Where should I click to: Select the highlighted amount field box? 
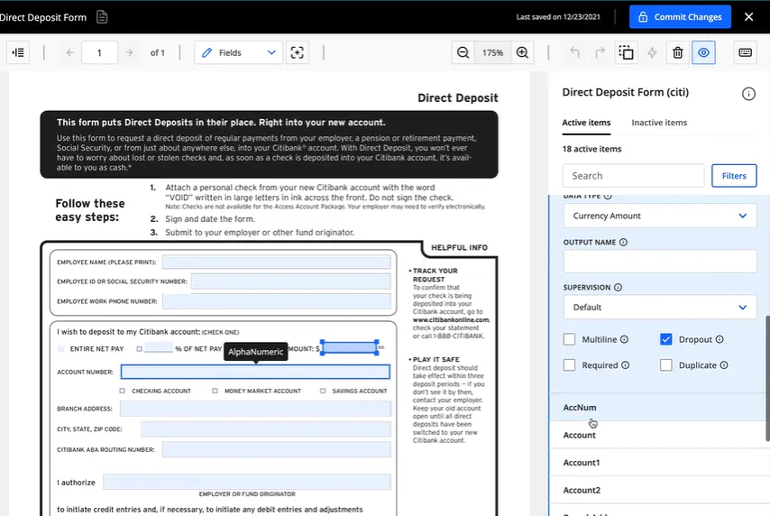click(x=350, y=347)
